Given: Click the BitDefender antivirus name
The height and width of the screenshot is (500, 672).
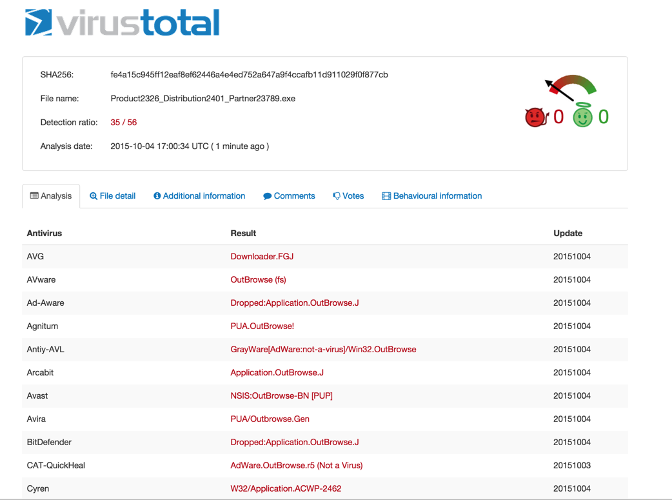Looking at the screenshot, I should [49, 442].
